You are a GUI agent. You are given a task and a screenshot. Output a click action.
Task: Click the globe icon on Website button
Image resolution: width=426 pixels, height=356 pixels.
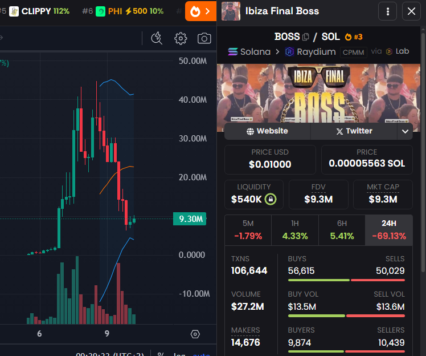250,131
